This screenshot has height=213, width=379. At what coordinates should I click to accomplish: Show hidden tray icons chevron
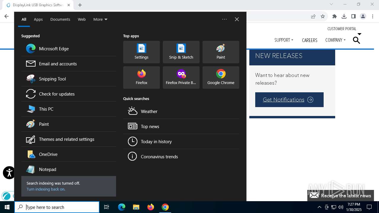pos(319,207)
